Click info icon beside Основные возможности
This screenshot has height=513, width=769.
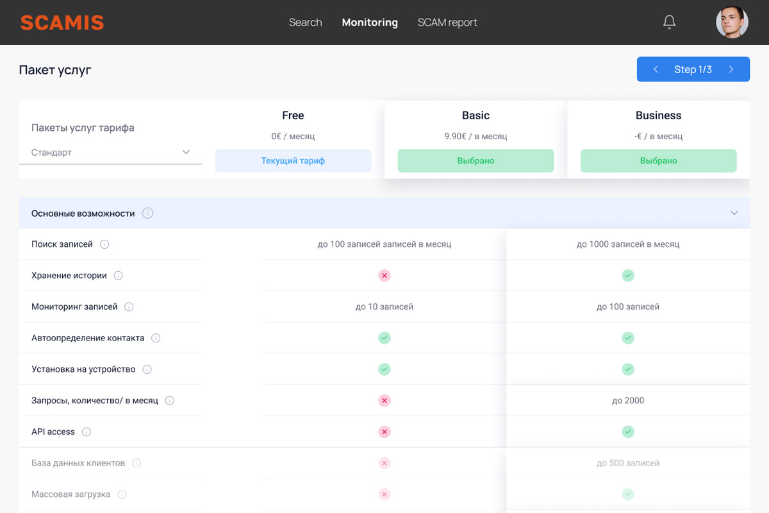148,214
